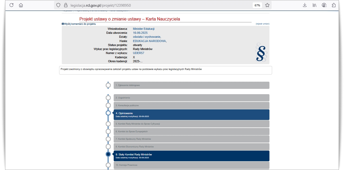Click timeline circle for Komitet do Spraw Europejskich
The width and height of the screenshot is (344, 170).
point(108,131)
